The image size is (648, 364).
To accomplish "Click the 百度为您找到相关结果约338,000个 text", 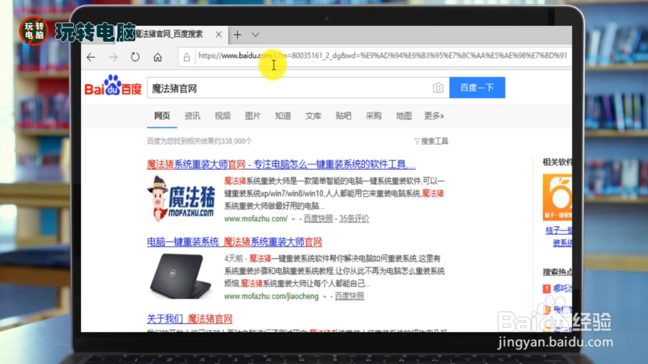I will 200,142.
